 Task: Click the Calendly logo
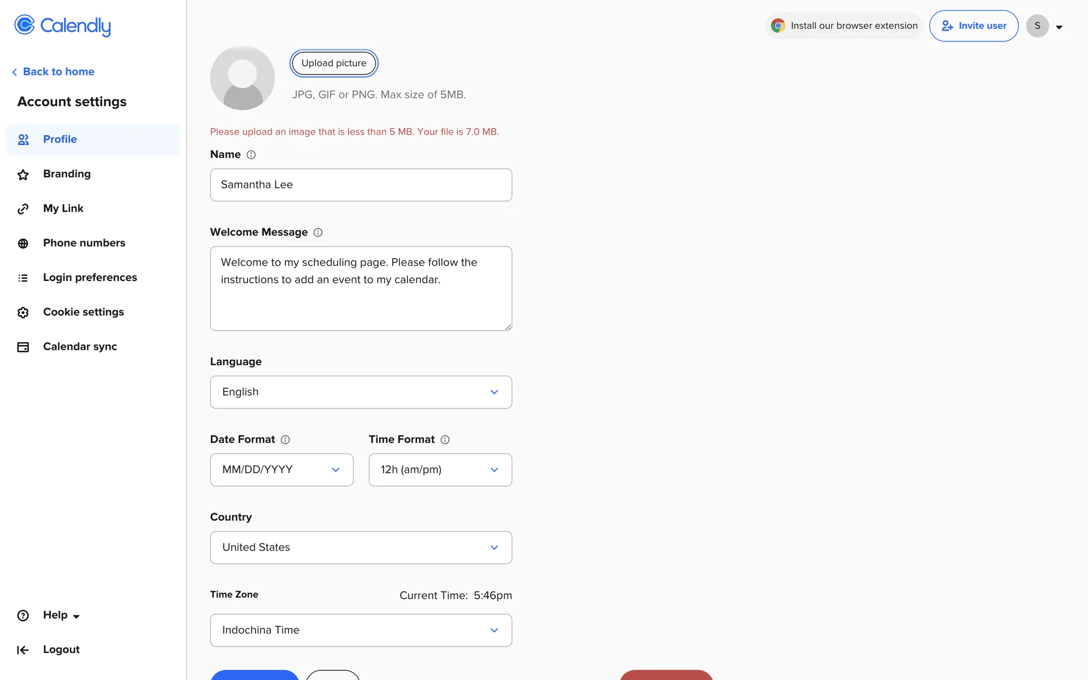(62, 25)
